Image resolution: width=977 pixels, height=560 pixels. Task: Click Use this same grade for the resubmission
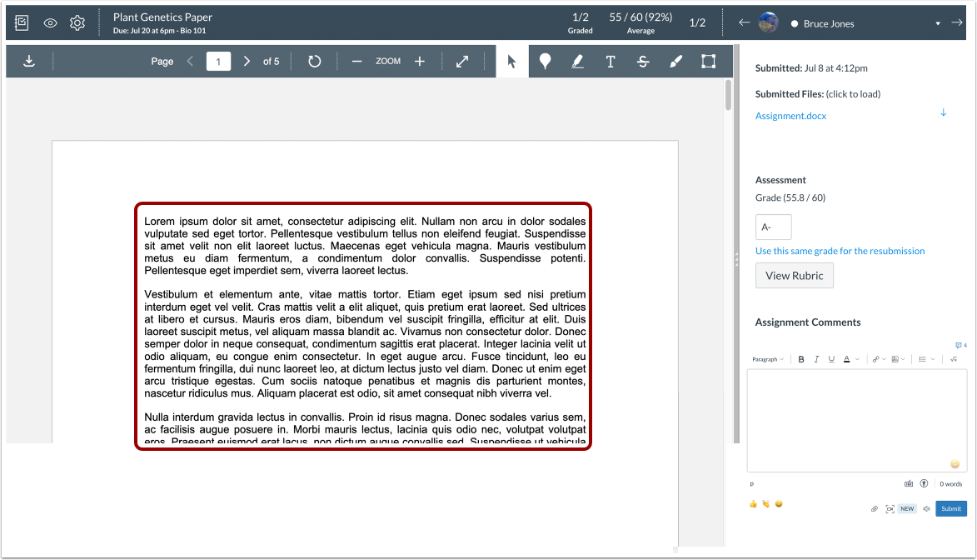point(840,250)
